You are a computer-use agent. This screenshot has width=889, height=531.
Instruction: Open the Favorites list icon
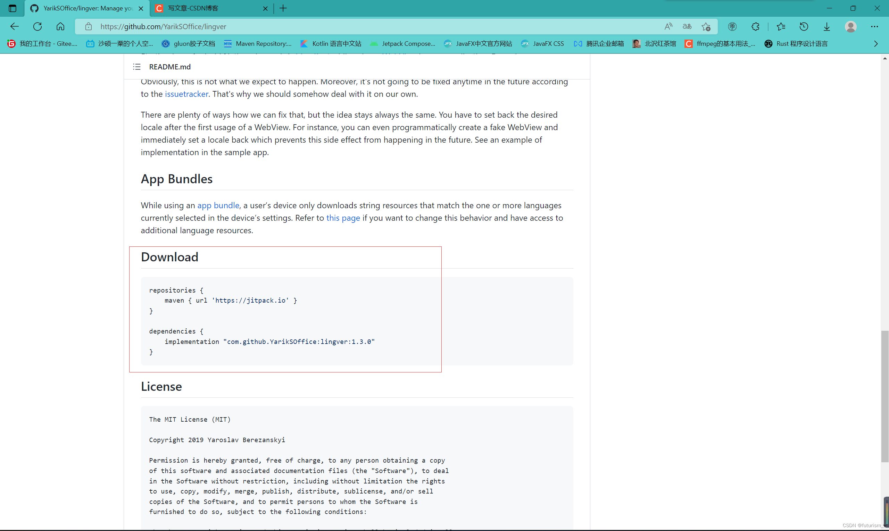pos(781,26)
